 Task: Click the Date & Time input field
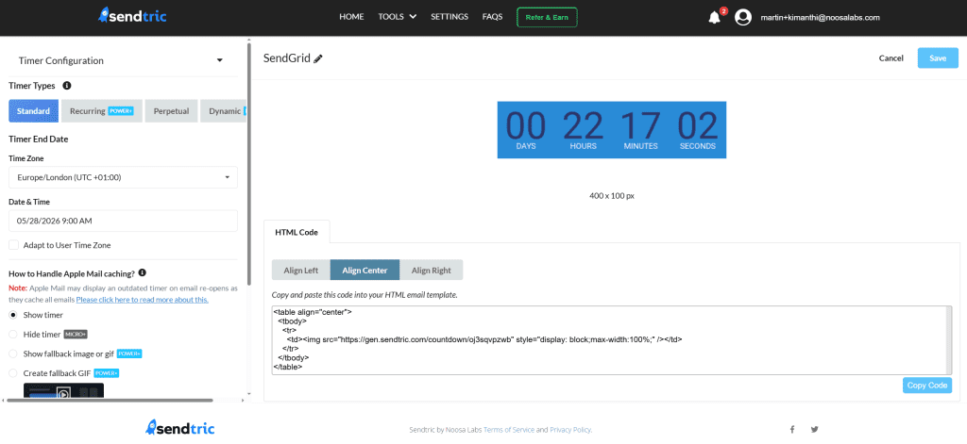[123, 221]
